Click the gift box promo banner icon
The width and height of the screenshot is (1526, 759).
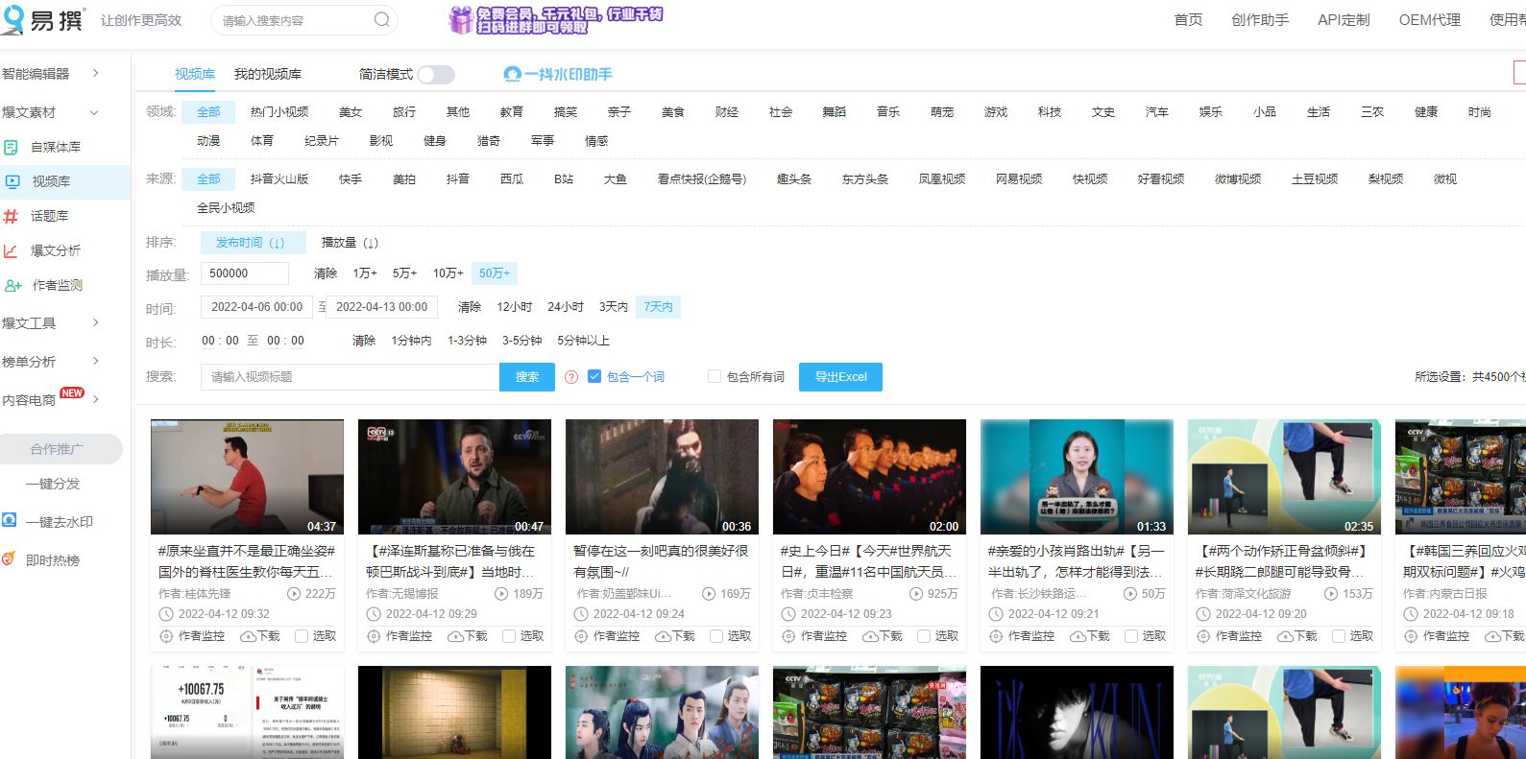[x=462, y=19]
